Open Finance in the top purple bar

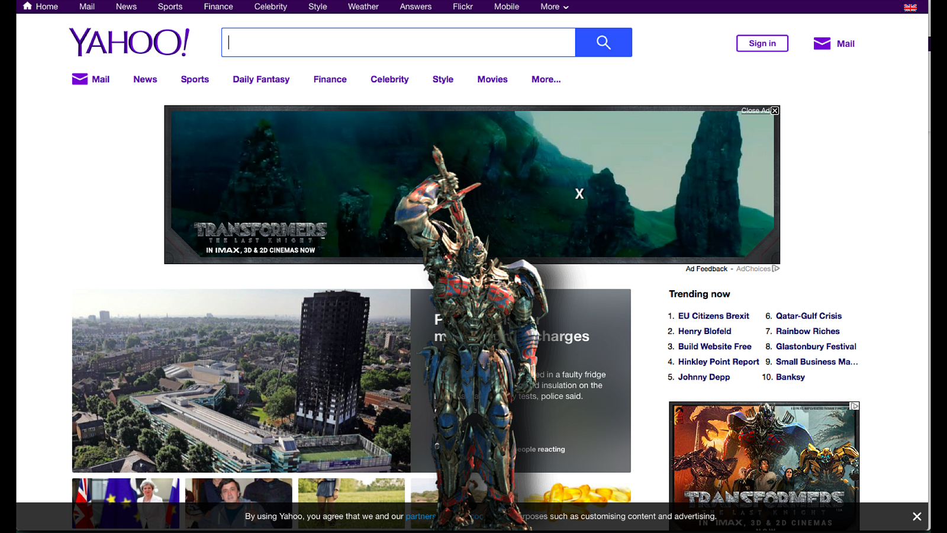click(218, 7)
